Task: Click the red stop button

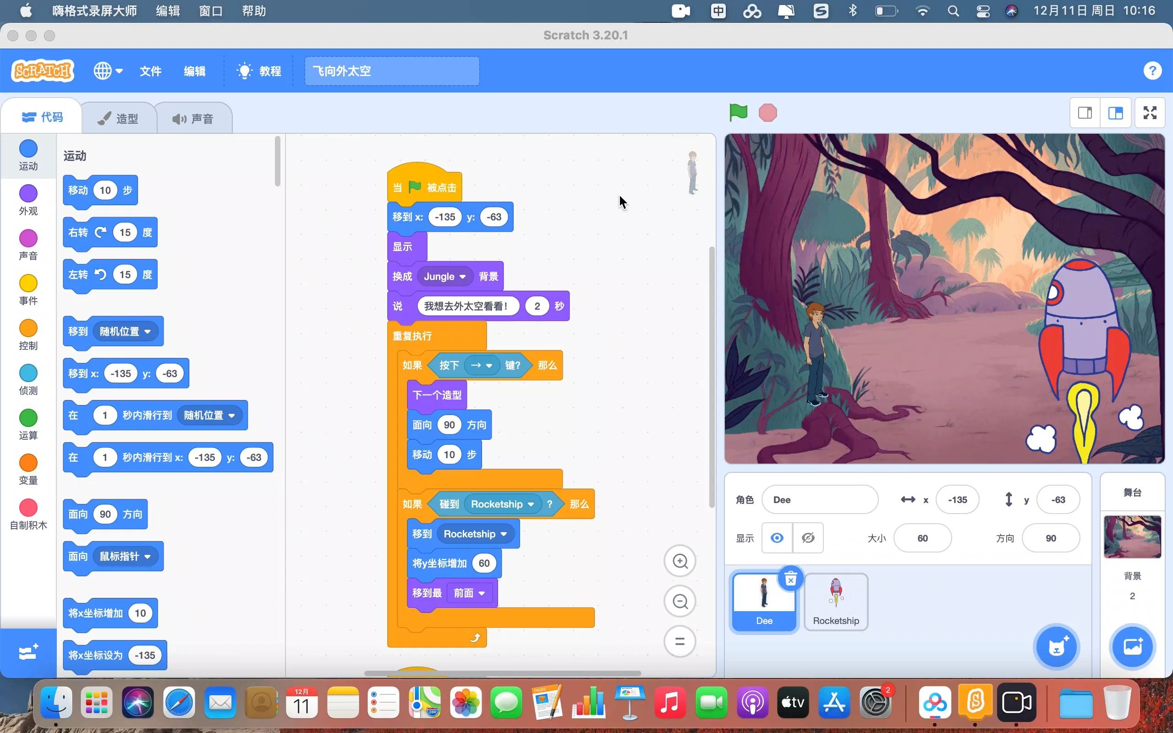Action: pos(768,113)
